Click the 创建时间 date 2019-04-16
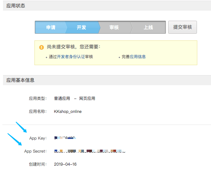This screenshot has height=171, width=211. 65,164
